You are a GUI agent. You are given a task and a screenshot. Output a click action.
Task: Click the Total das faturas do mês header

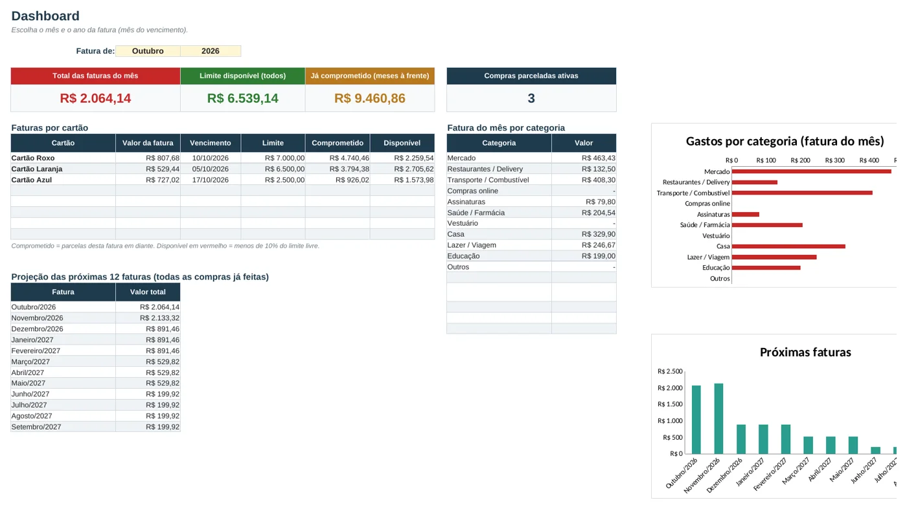pos(95,76)
